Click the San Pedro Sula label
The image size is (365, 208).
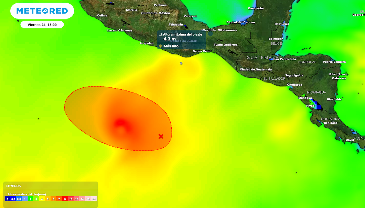point(285,59)
